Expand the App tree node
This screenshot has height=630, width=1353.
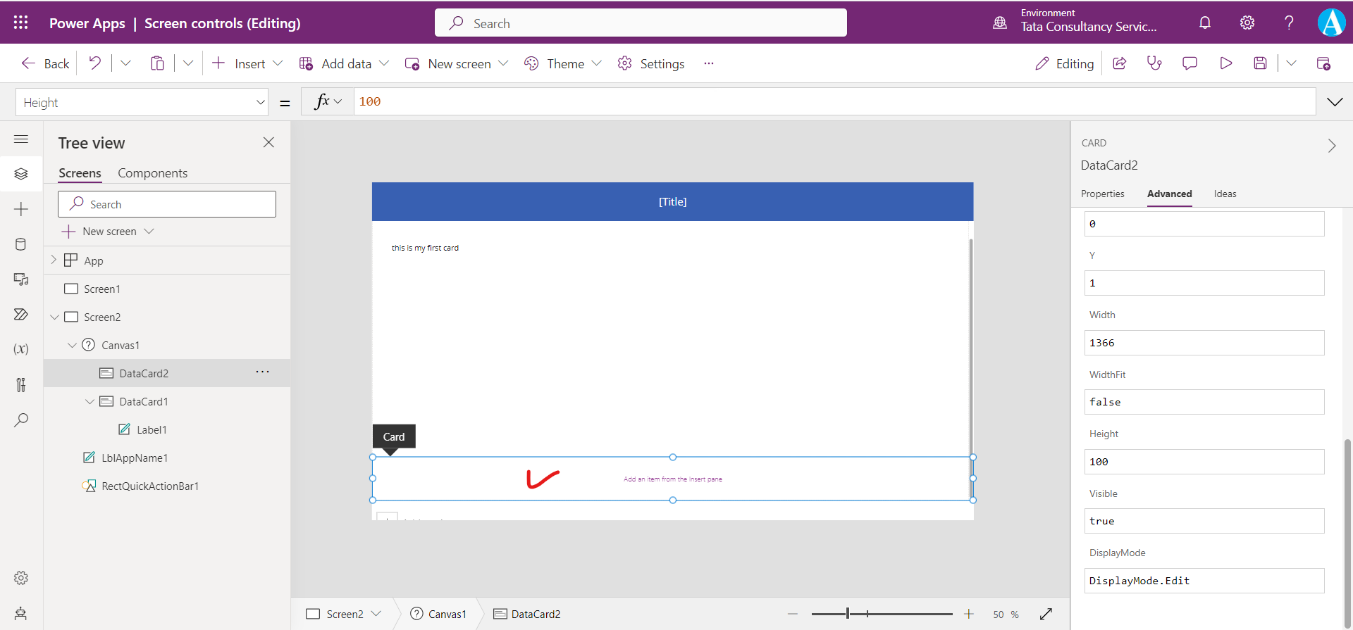[54, 260]
